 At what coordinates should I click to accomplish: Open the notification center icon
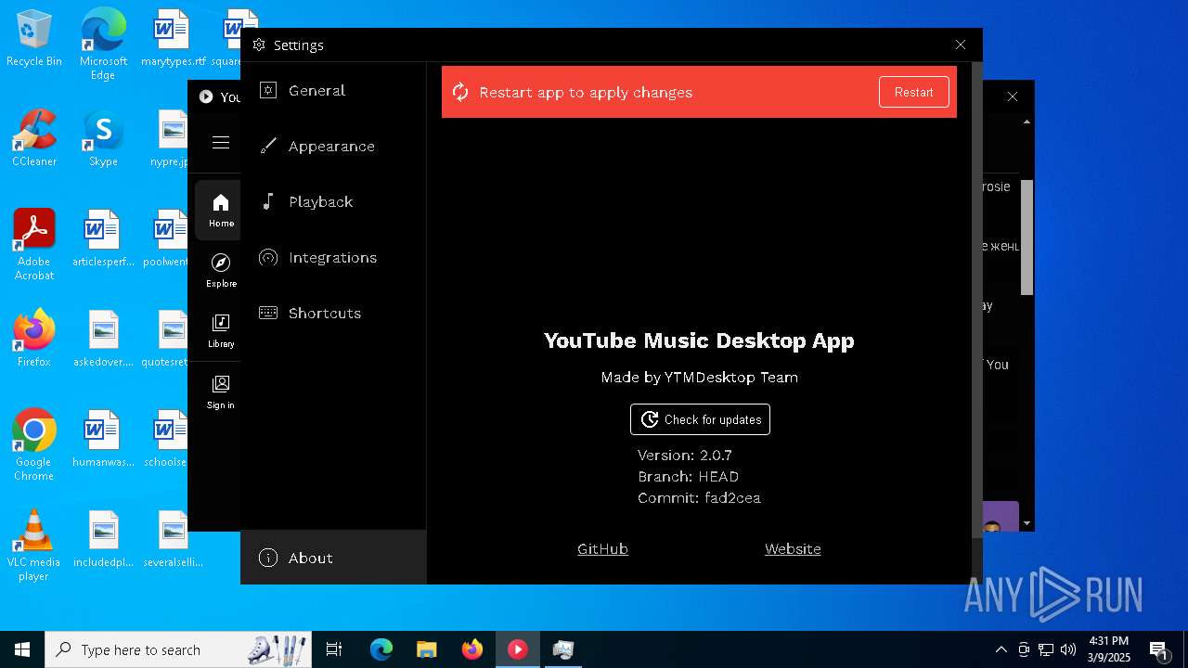(x=1159, y=649)
